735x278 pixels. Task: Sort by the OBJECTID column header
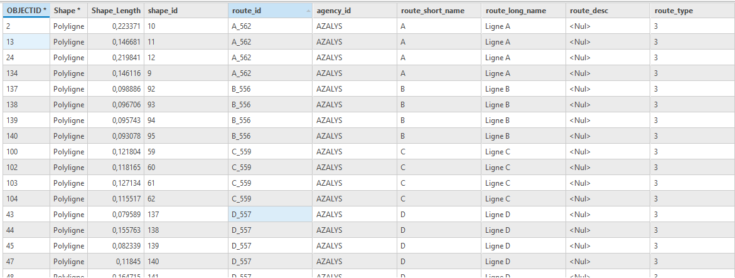(26, 10)
